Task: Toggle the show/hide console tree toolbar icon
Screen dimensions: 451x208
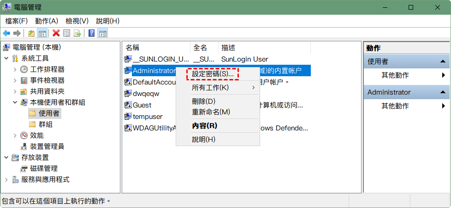Action: (42, 34)
